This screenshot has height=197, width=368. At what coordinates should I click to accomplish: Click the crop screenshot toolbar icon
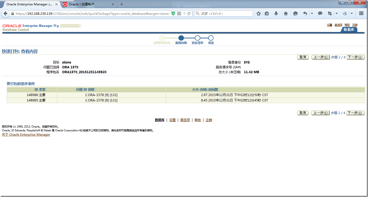point(330,13)
